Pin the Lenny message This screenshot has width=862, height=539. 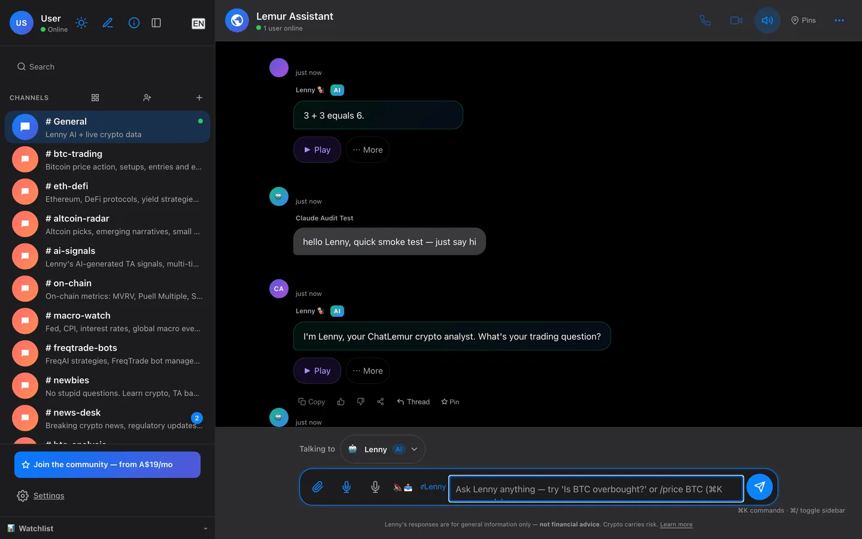point(450,402)
